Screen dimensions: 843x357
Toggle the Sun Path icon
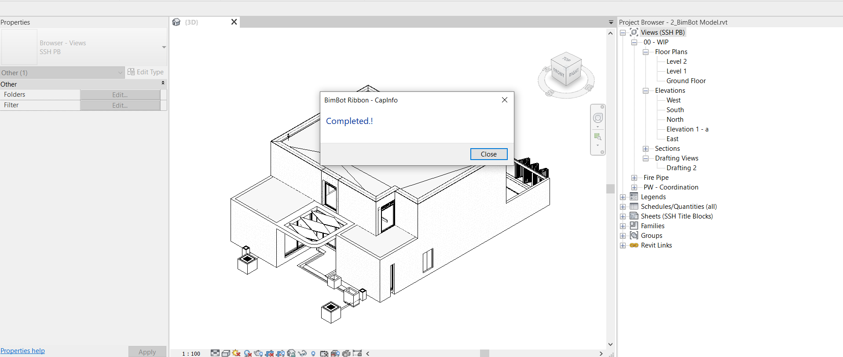click(x=237, y=353)
